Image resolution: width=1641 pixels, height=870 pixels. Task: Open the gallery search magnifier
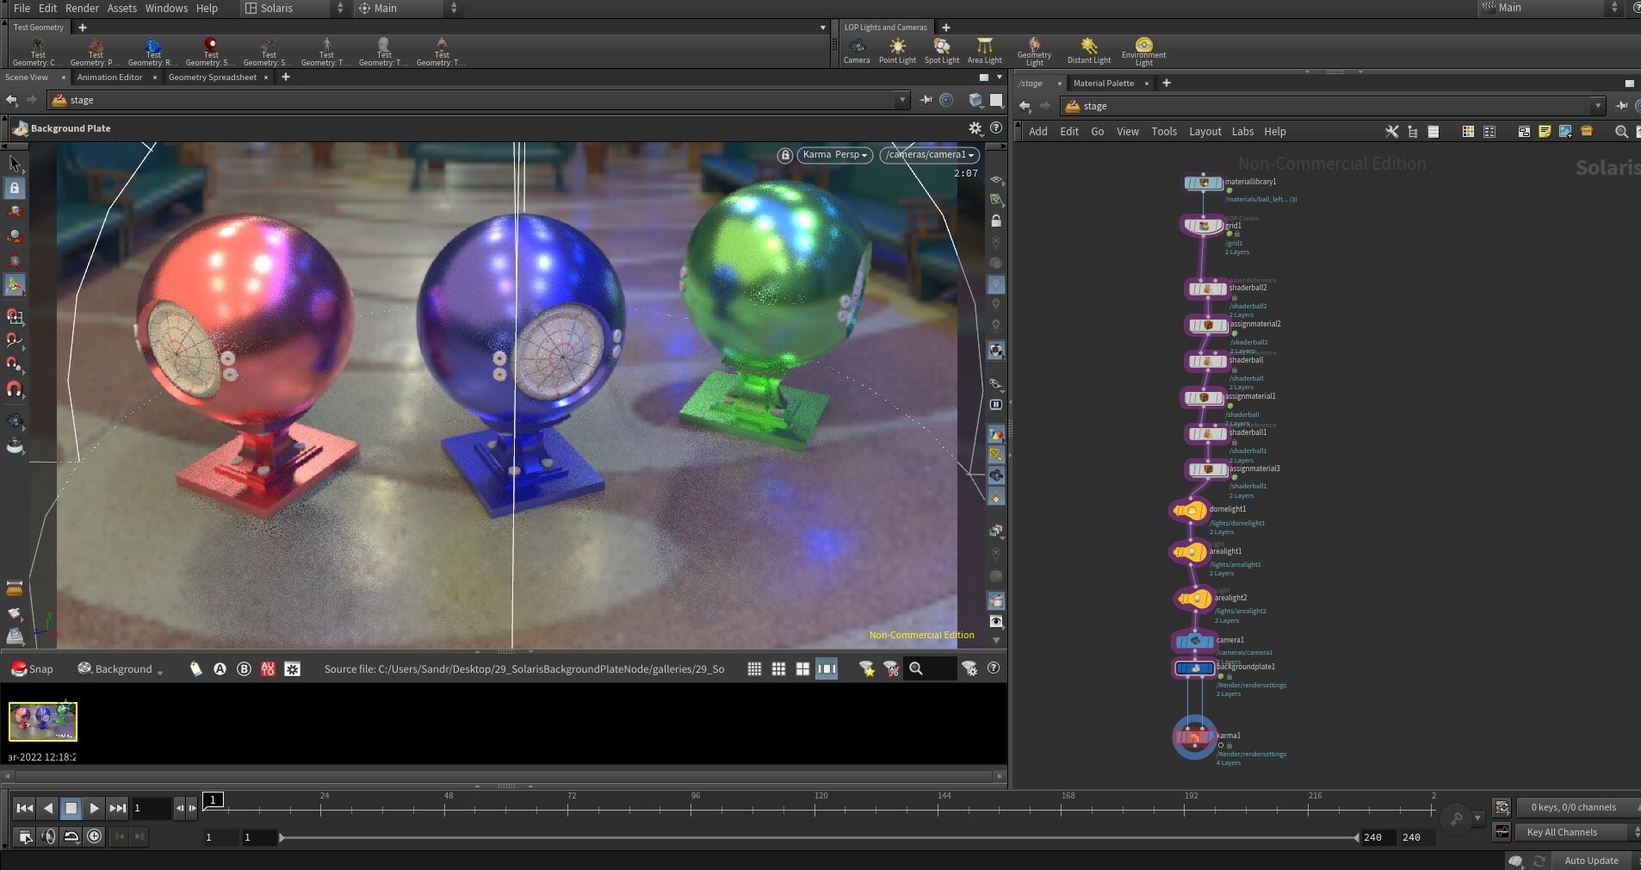point(916,668)
